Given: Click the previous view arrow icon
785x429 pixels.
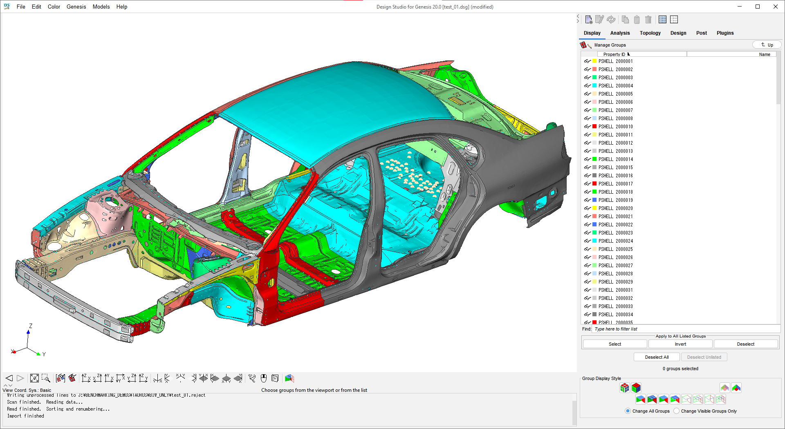Looking at the screenshot, I should [x=9, y=378].
